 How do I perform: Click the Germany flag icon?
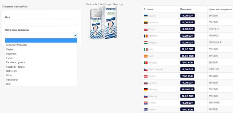[146, 89]
